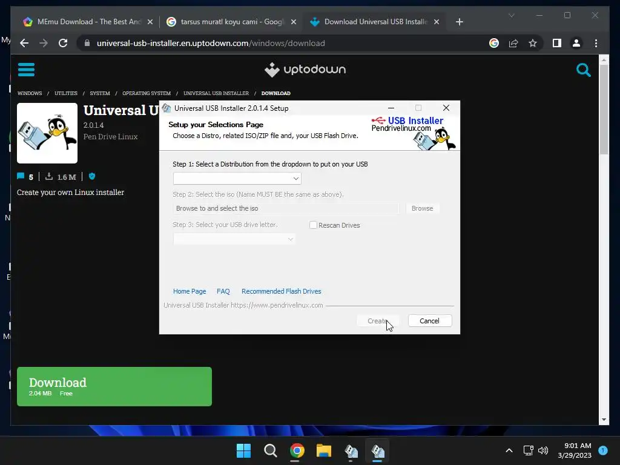Screen dimensions: 620x465
Task: Open the Windows Start button
Action: (x=243, y=450)
